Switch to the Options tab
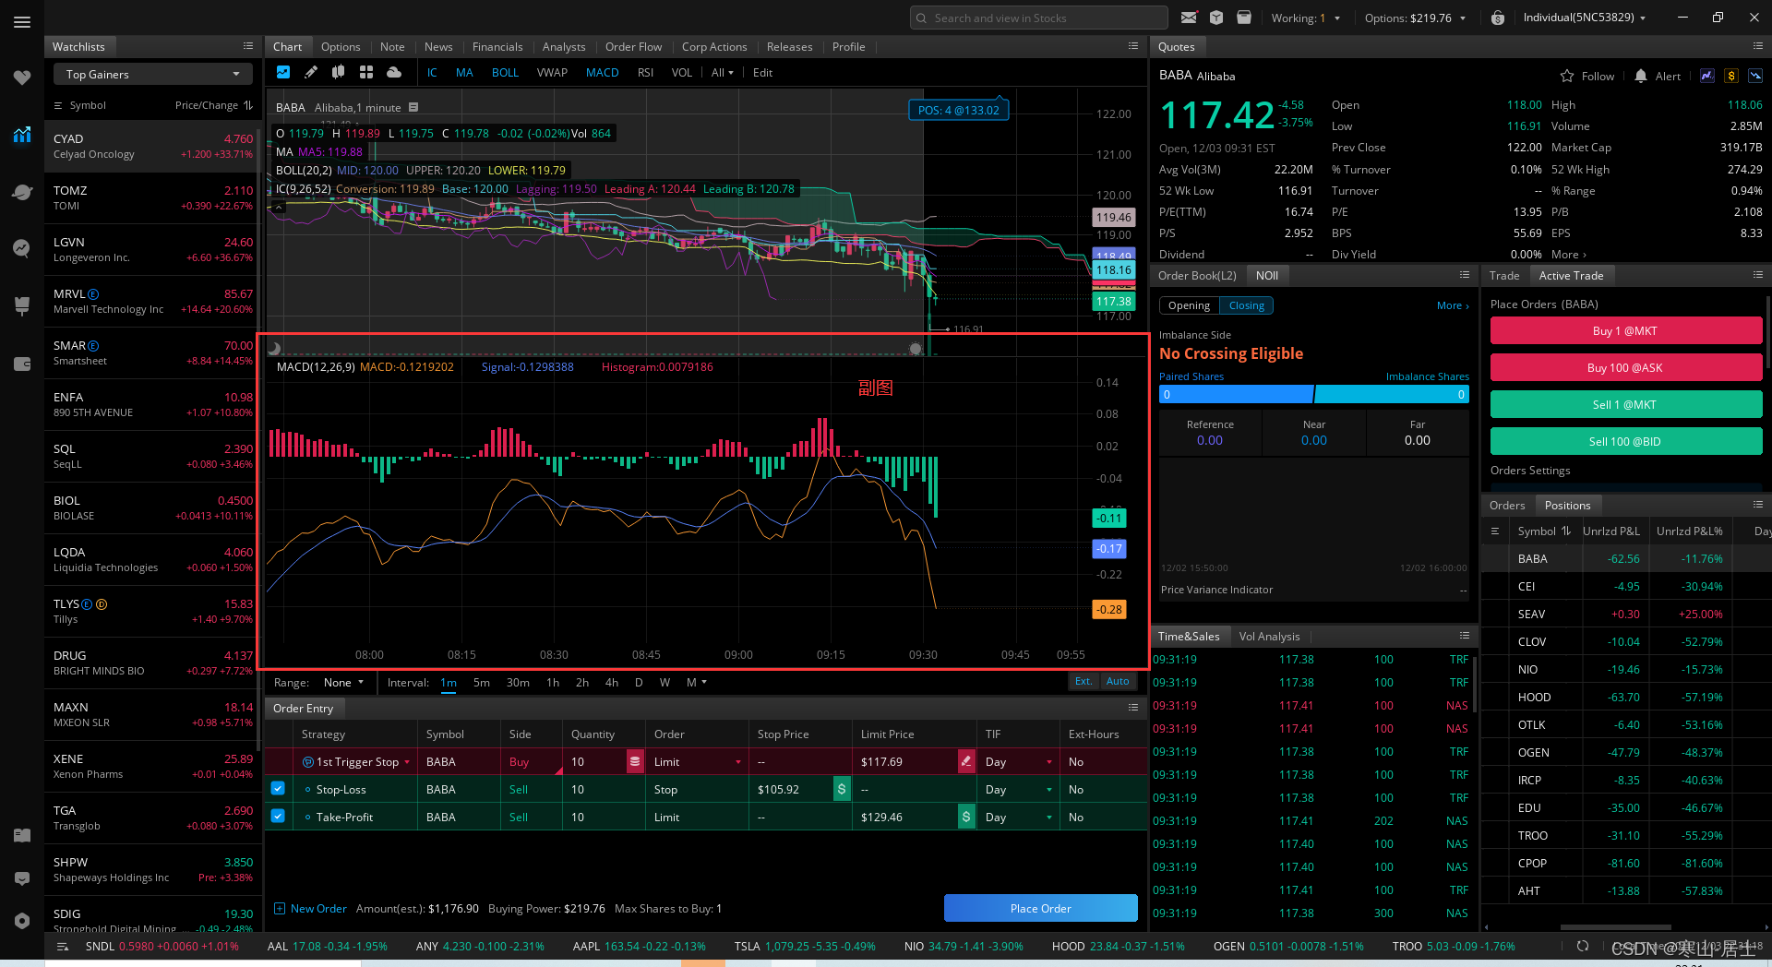 tap(341, 47)
